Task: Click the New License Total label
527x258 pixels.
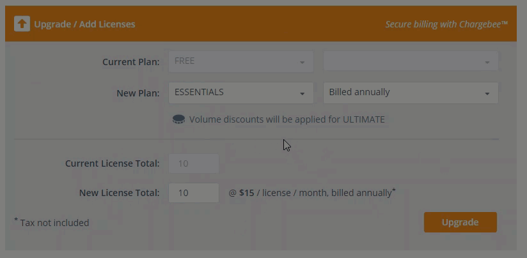Action: point(119,192)
